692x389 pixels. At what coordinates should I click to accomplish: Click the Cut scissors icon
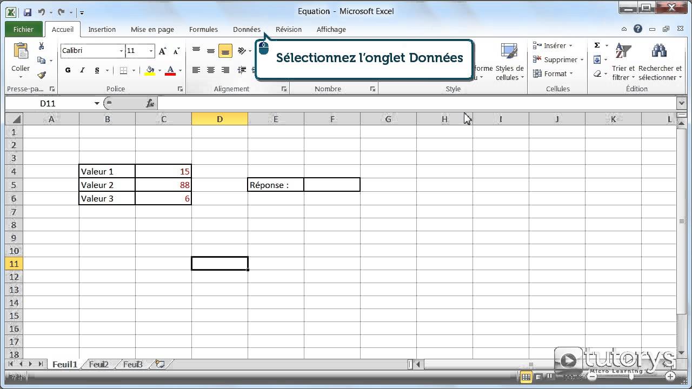[41, 46]
